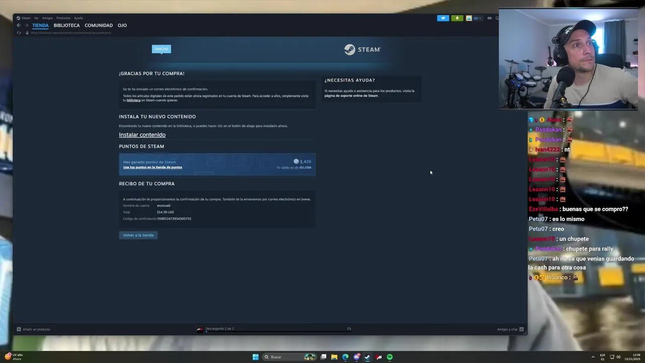Open Spotify from the taskbar
The height and width of the screenshot is (363, 645).
click(390, 357)
